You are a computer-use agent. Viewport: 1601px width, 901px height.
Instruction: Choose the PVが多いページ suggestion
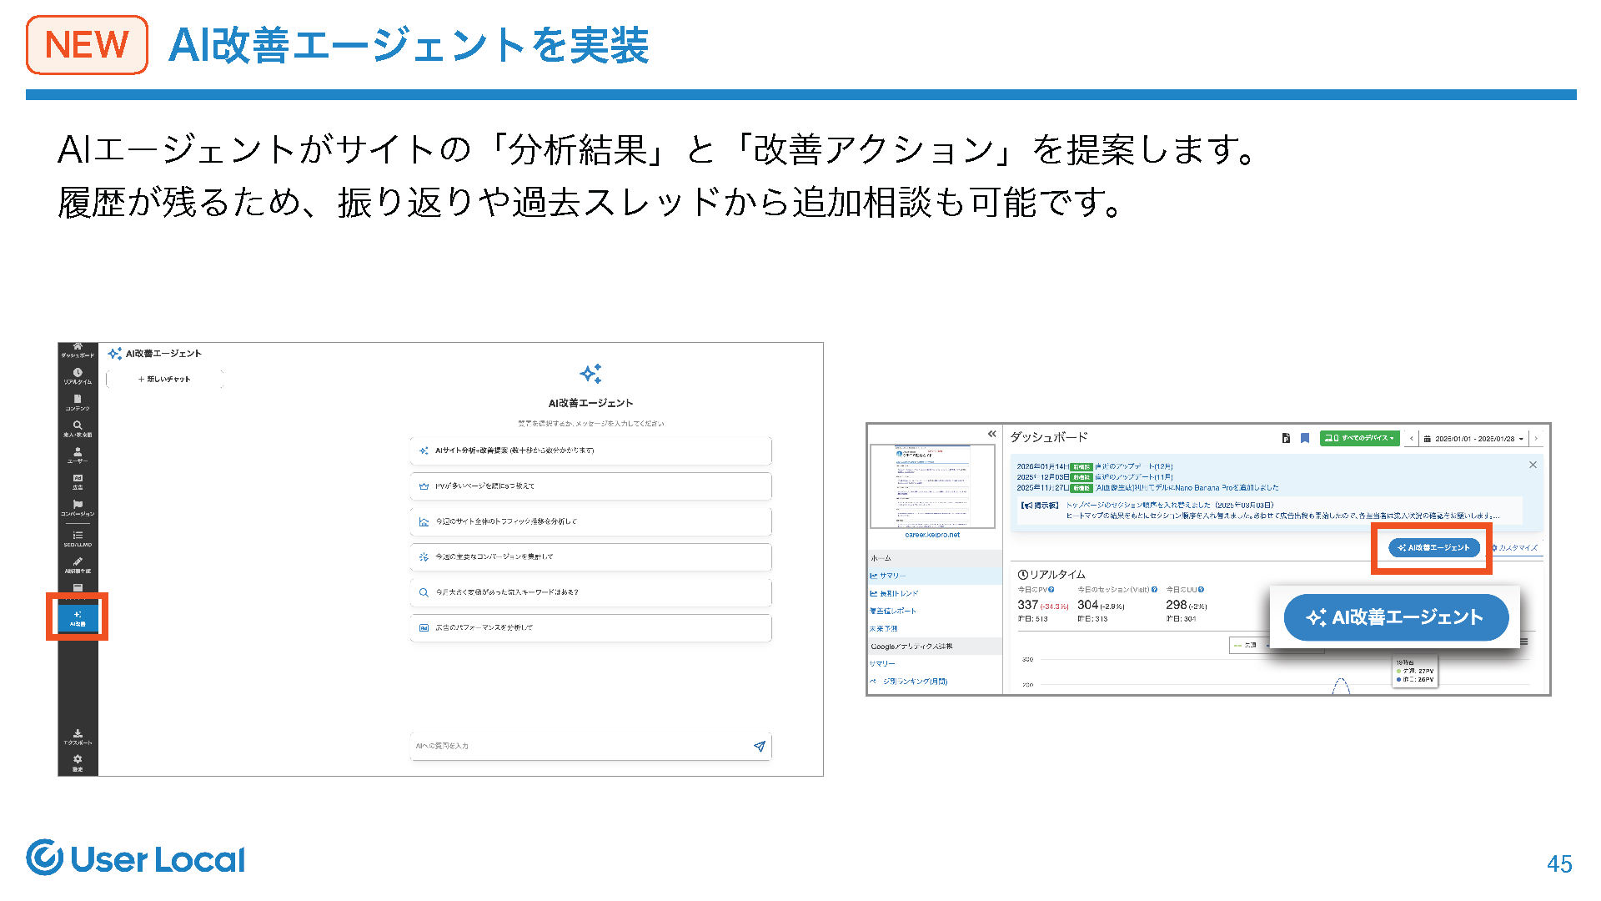click(590, 486)
